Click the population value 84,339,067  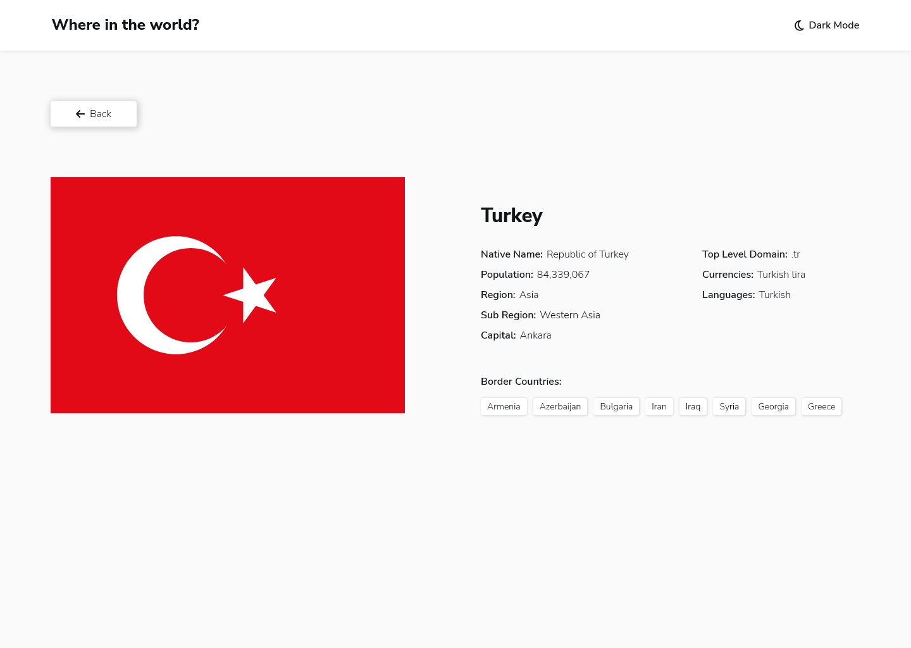[563, 275]
